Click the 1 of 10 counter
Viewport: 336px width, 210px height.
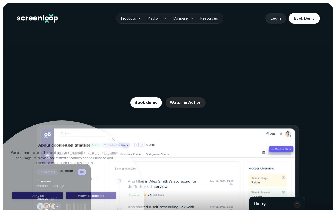point(150,145)
